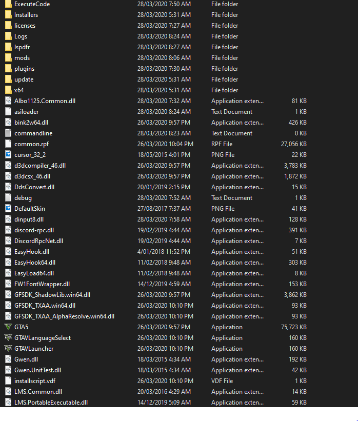Click the common.rpf file icon

coord(8,144)
